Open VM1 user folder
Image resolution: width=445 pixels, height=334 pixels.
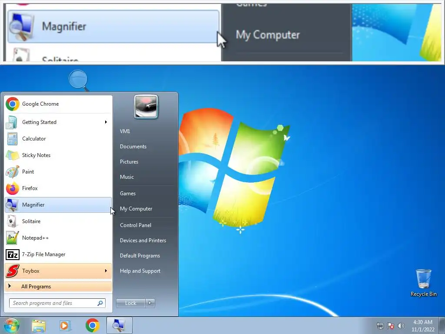125,131
